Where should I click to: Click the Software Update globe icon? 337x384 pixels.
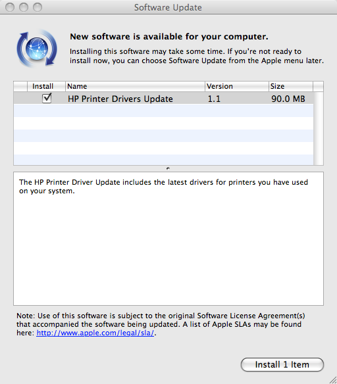[37, 48]
